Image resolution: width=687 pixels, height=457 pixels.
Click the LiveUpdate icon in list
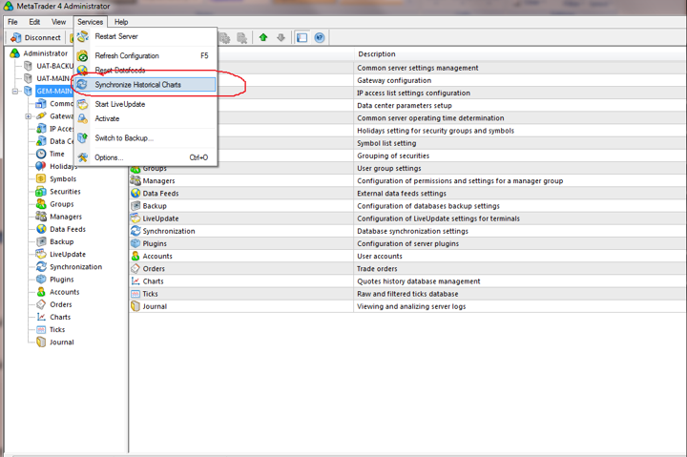[x=135, y=218]
